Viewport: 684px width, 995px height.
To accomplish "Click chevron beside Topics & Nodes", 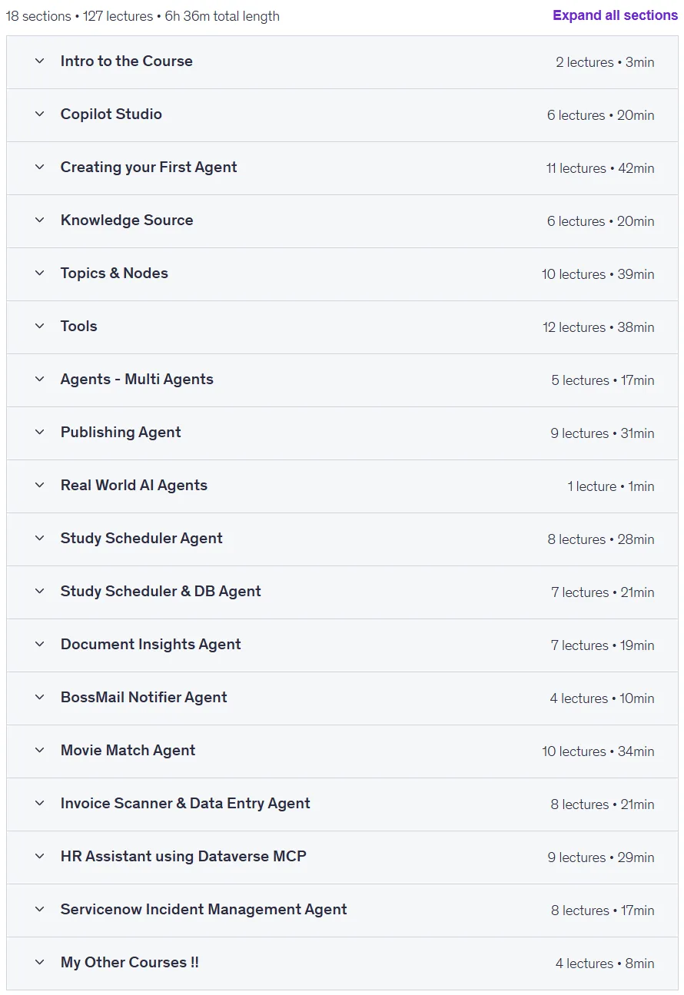I will 40,273.
